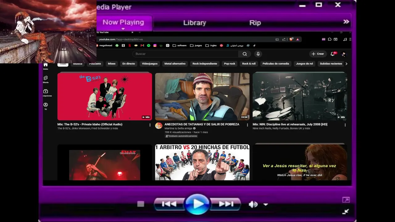This screenshot has height=222, width=395.
Task: Expand the hidden tabs double chevron
Action: click(346, 22)
